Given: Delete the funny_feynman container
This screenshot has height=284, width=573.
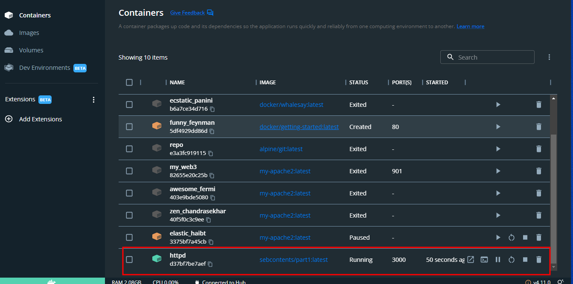Looking at the screenshot, I should pyautogui.click(x=539, y=126).
